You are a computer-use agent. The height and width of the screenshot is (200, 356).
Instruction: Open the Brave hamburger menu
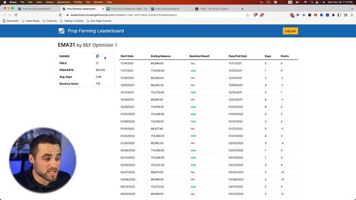[352, 15]
